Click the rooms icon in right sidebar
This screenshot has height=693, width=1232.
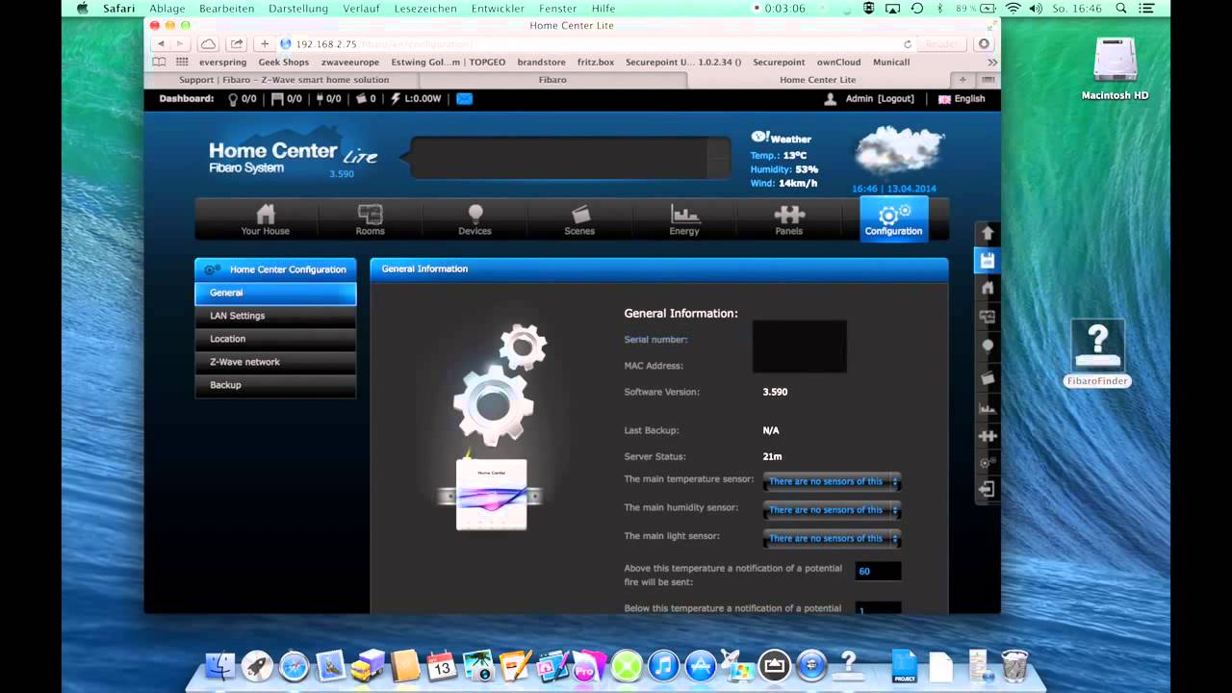coord(987,316)
